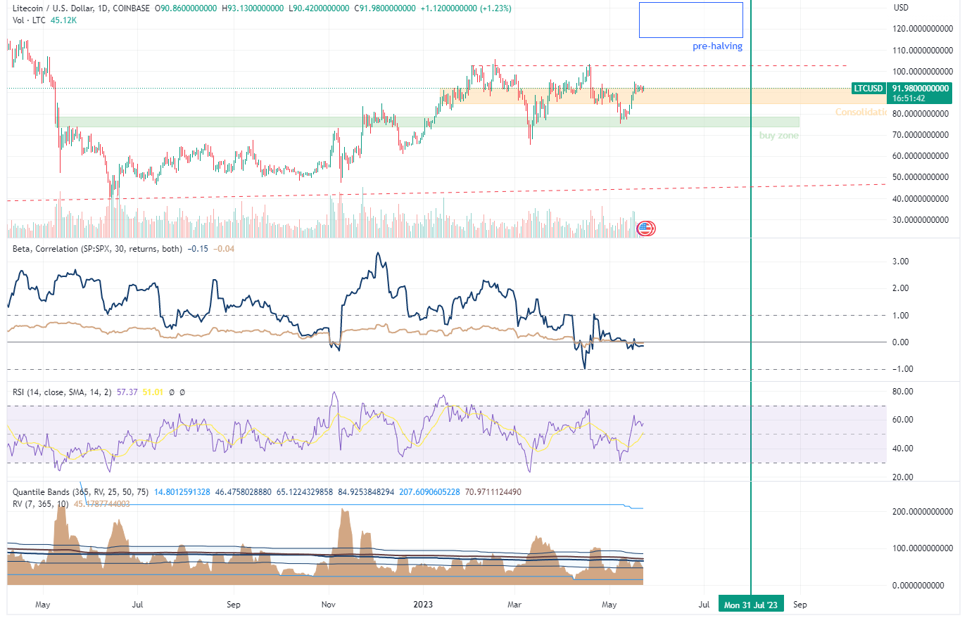Select the Consolidation zone text label
This screenshot has width=967, height=618.
coord(861,112)
